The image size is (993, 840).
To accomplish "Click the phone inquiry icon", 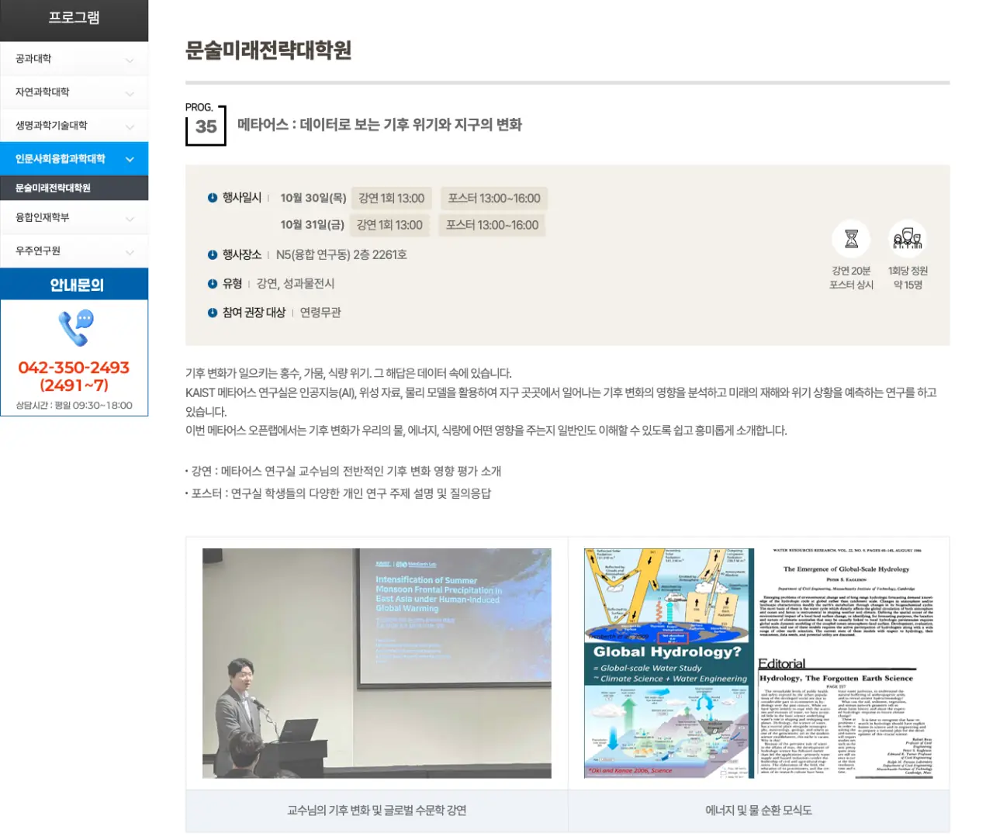I will point(75,328).
